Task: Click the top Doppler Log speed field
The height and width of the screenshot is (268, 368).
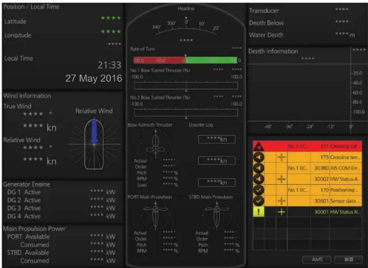Action: 217,139
